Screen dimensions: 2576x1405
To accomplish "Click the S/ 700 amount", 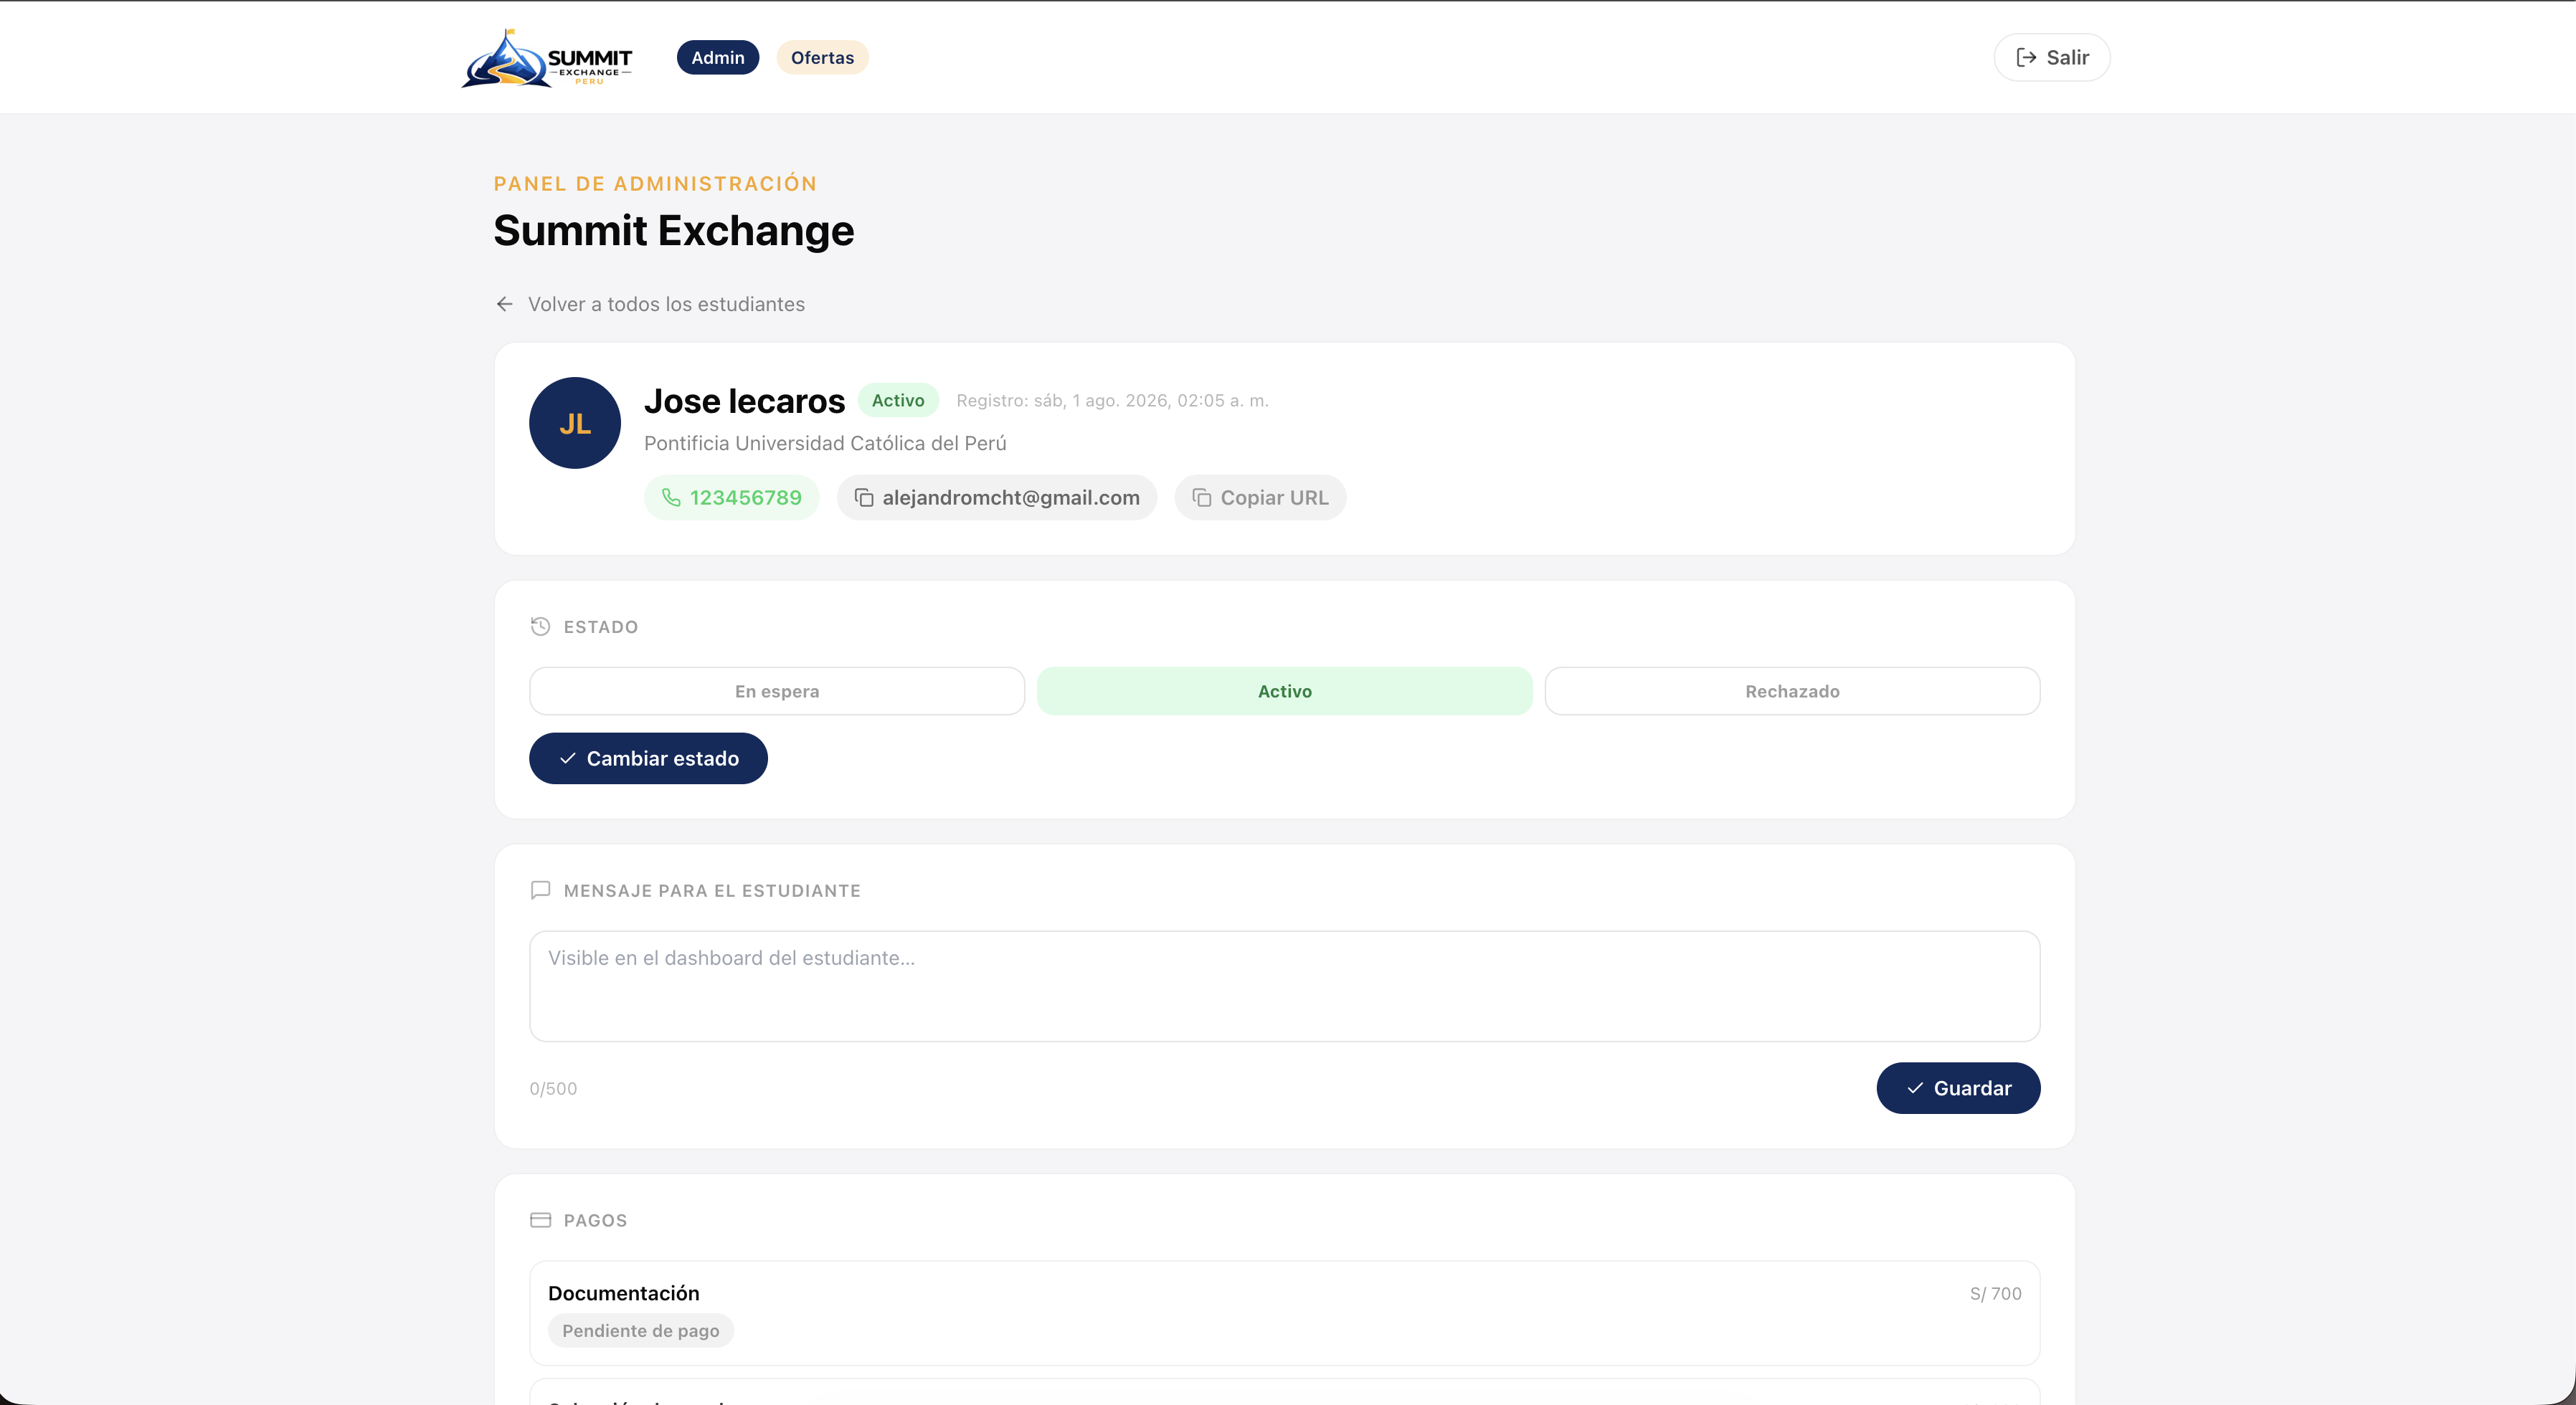I will coord(1995,1294).
